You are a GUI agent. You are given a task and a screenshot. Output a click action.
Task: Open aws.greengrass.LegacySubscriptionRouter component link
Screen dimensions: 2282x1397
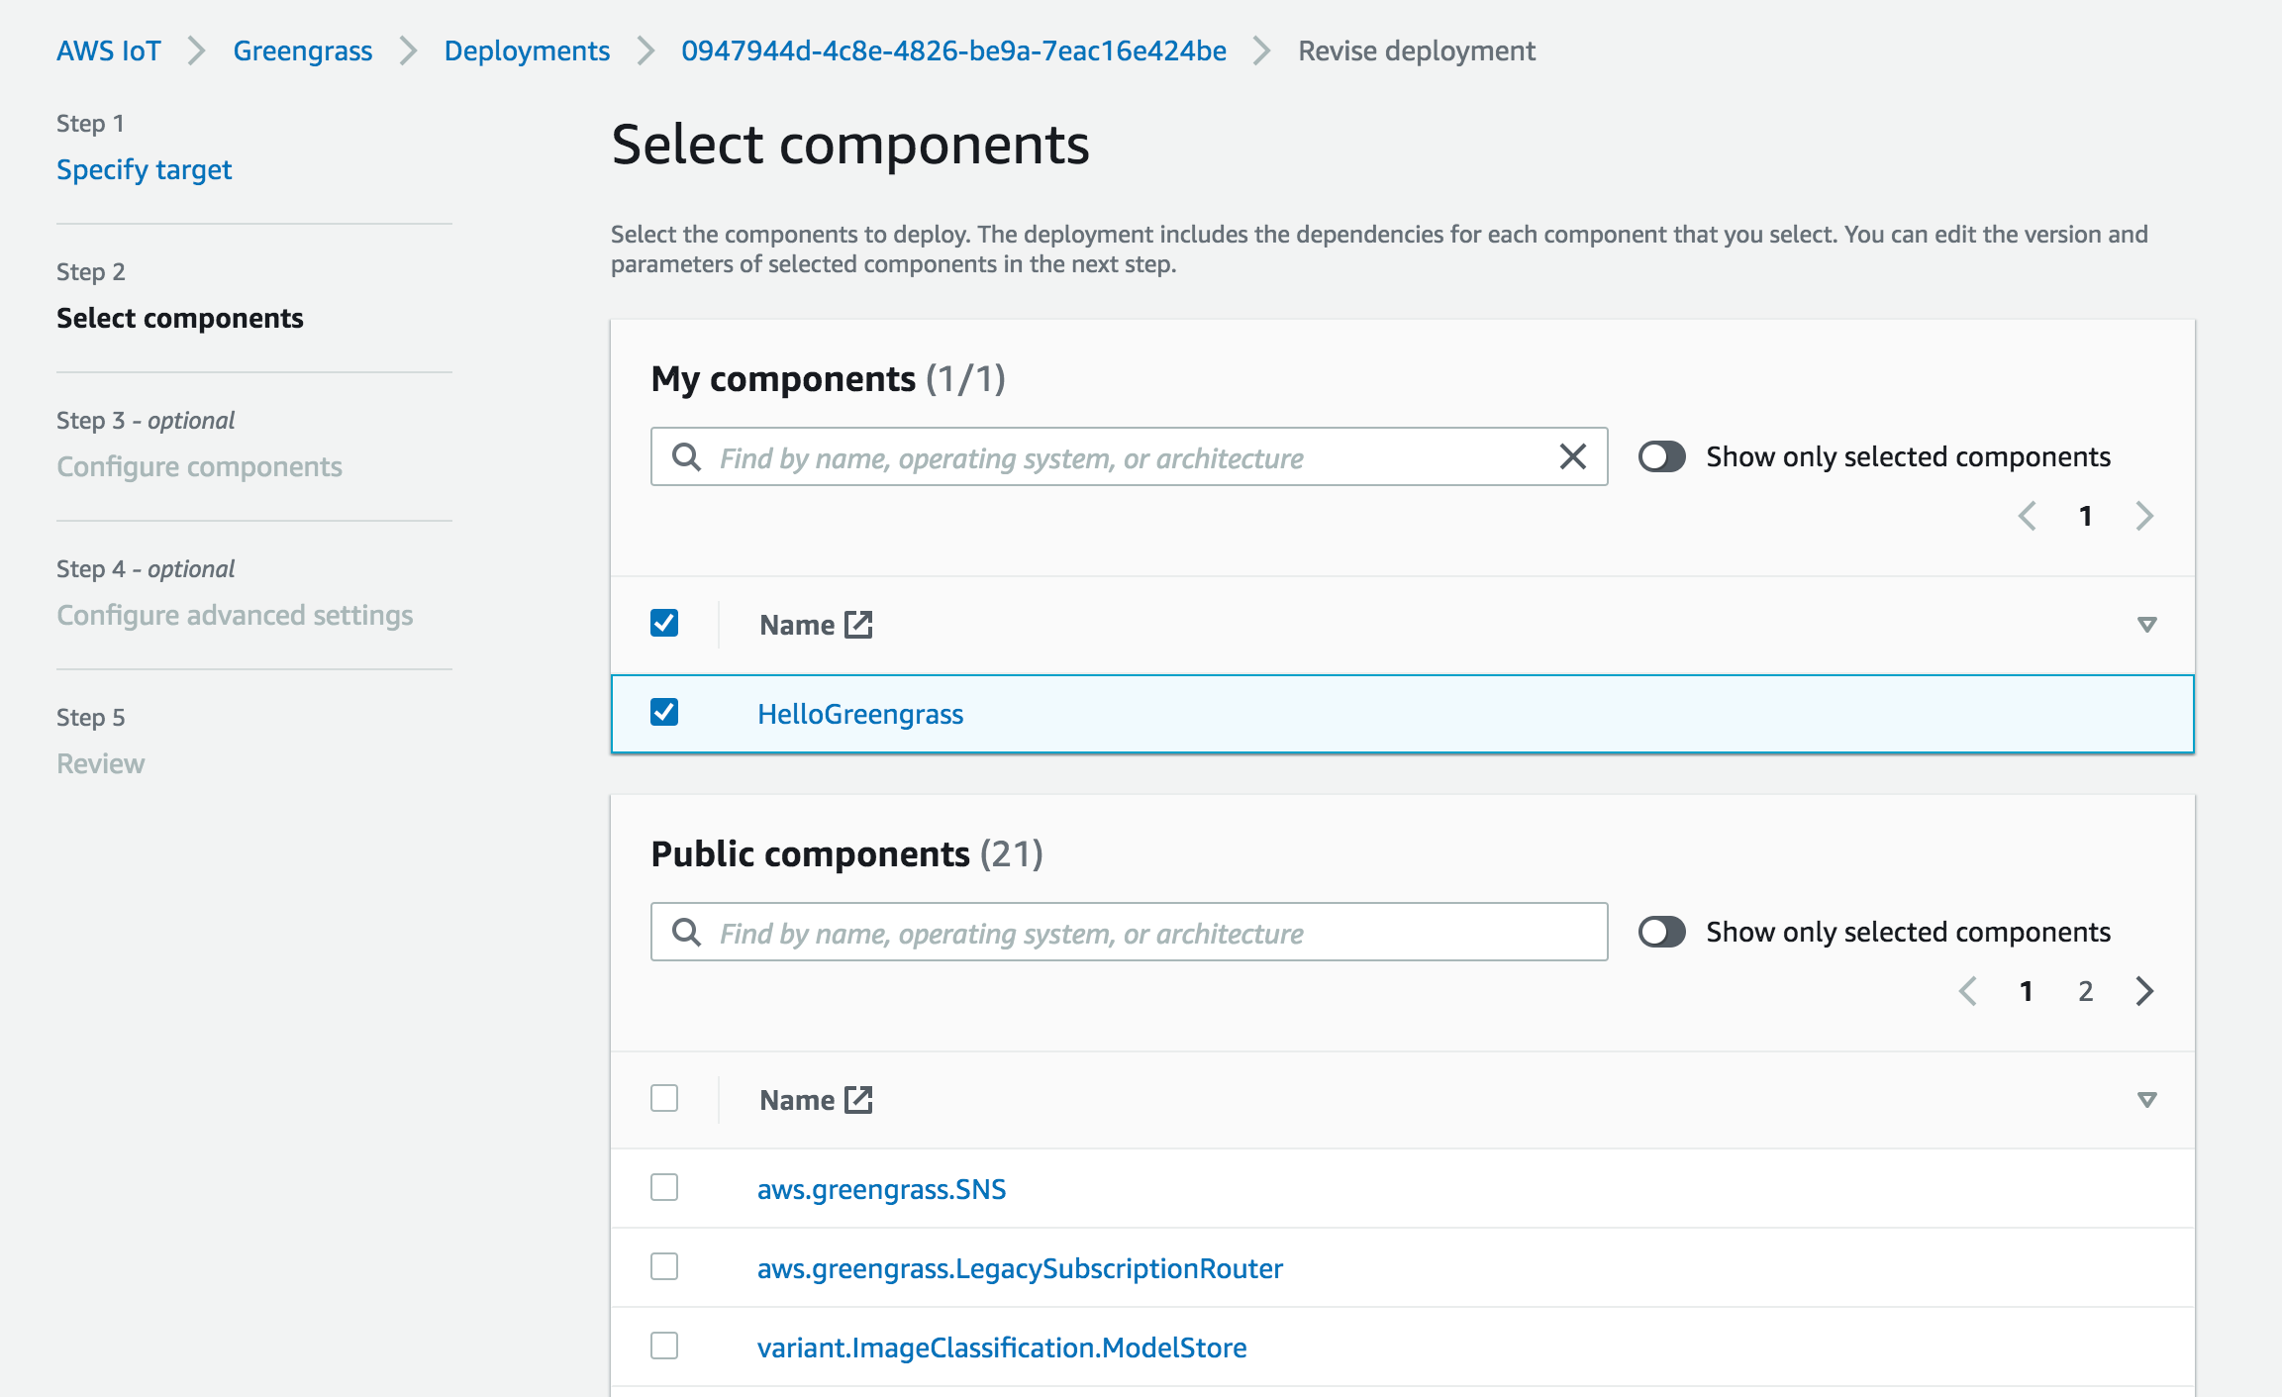pyautogui.click(x=1020, y=1268)
